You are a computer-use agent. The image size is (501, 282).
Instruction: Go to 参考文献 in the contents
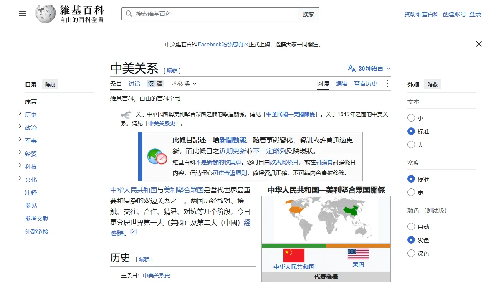(x=37, y=218)
